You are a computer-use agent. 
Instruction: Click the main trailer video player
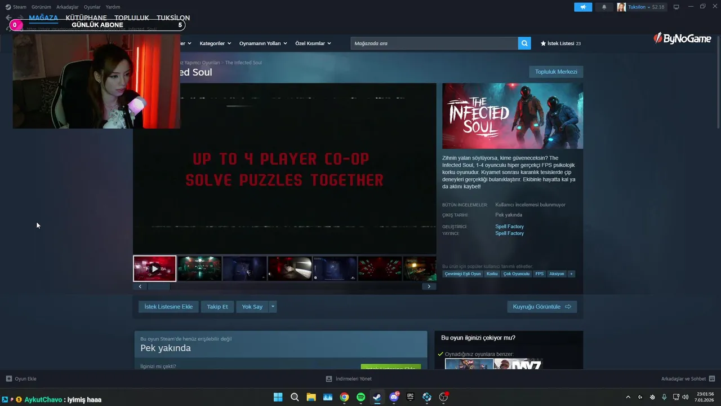284,169
